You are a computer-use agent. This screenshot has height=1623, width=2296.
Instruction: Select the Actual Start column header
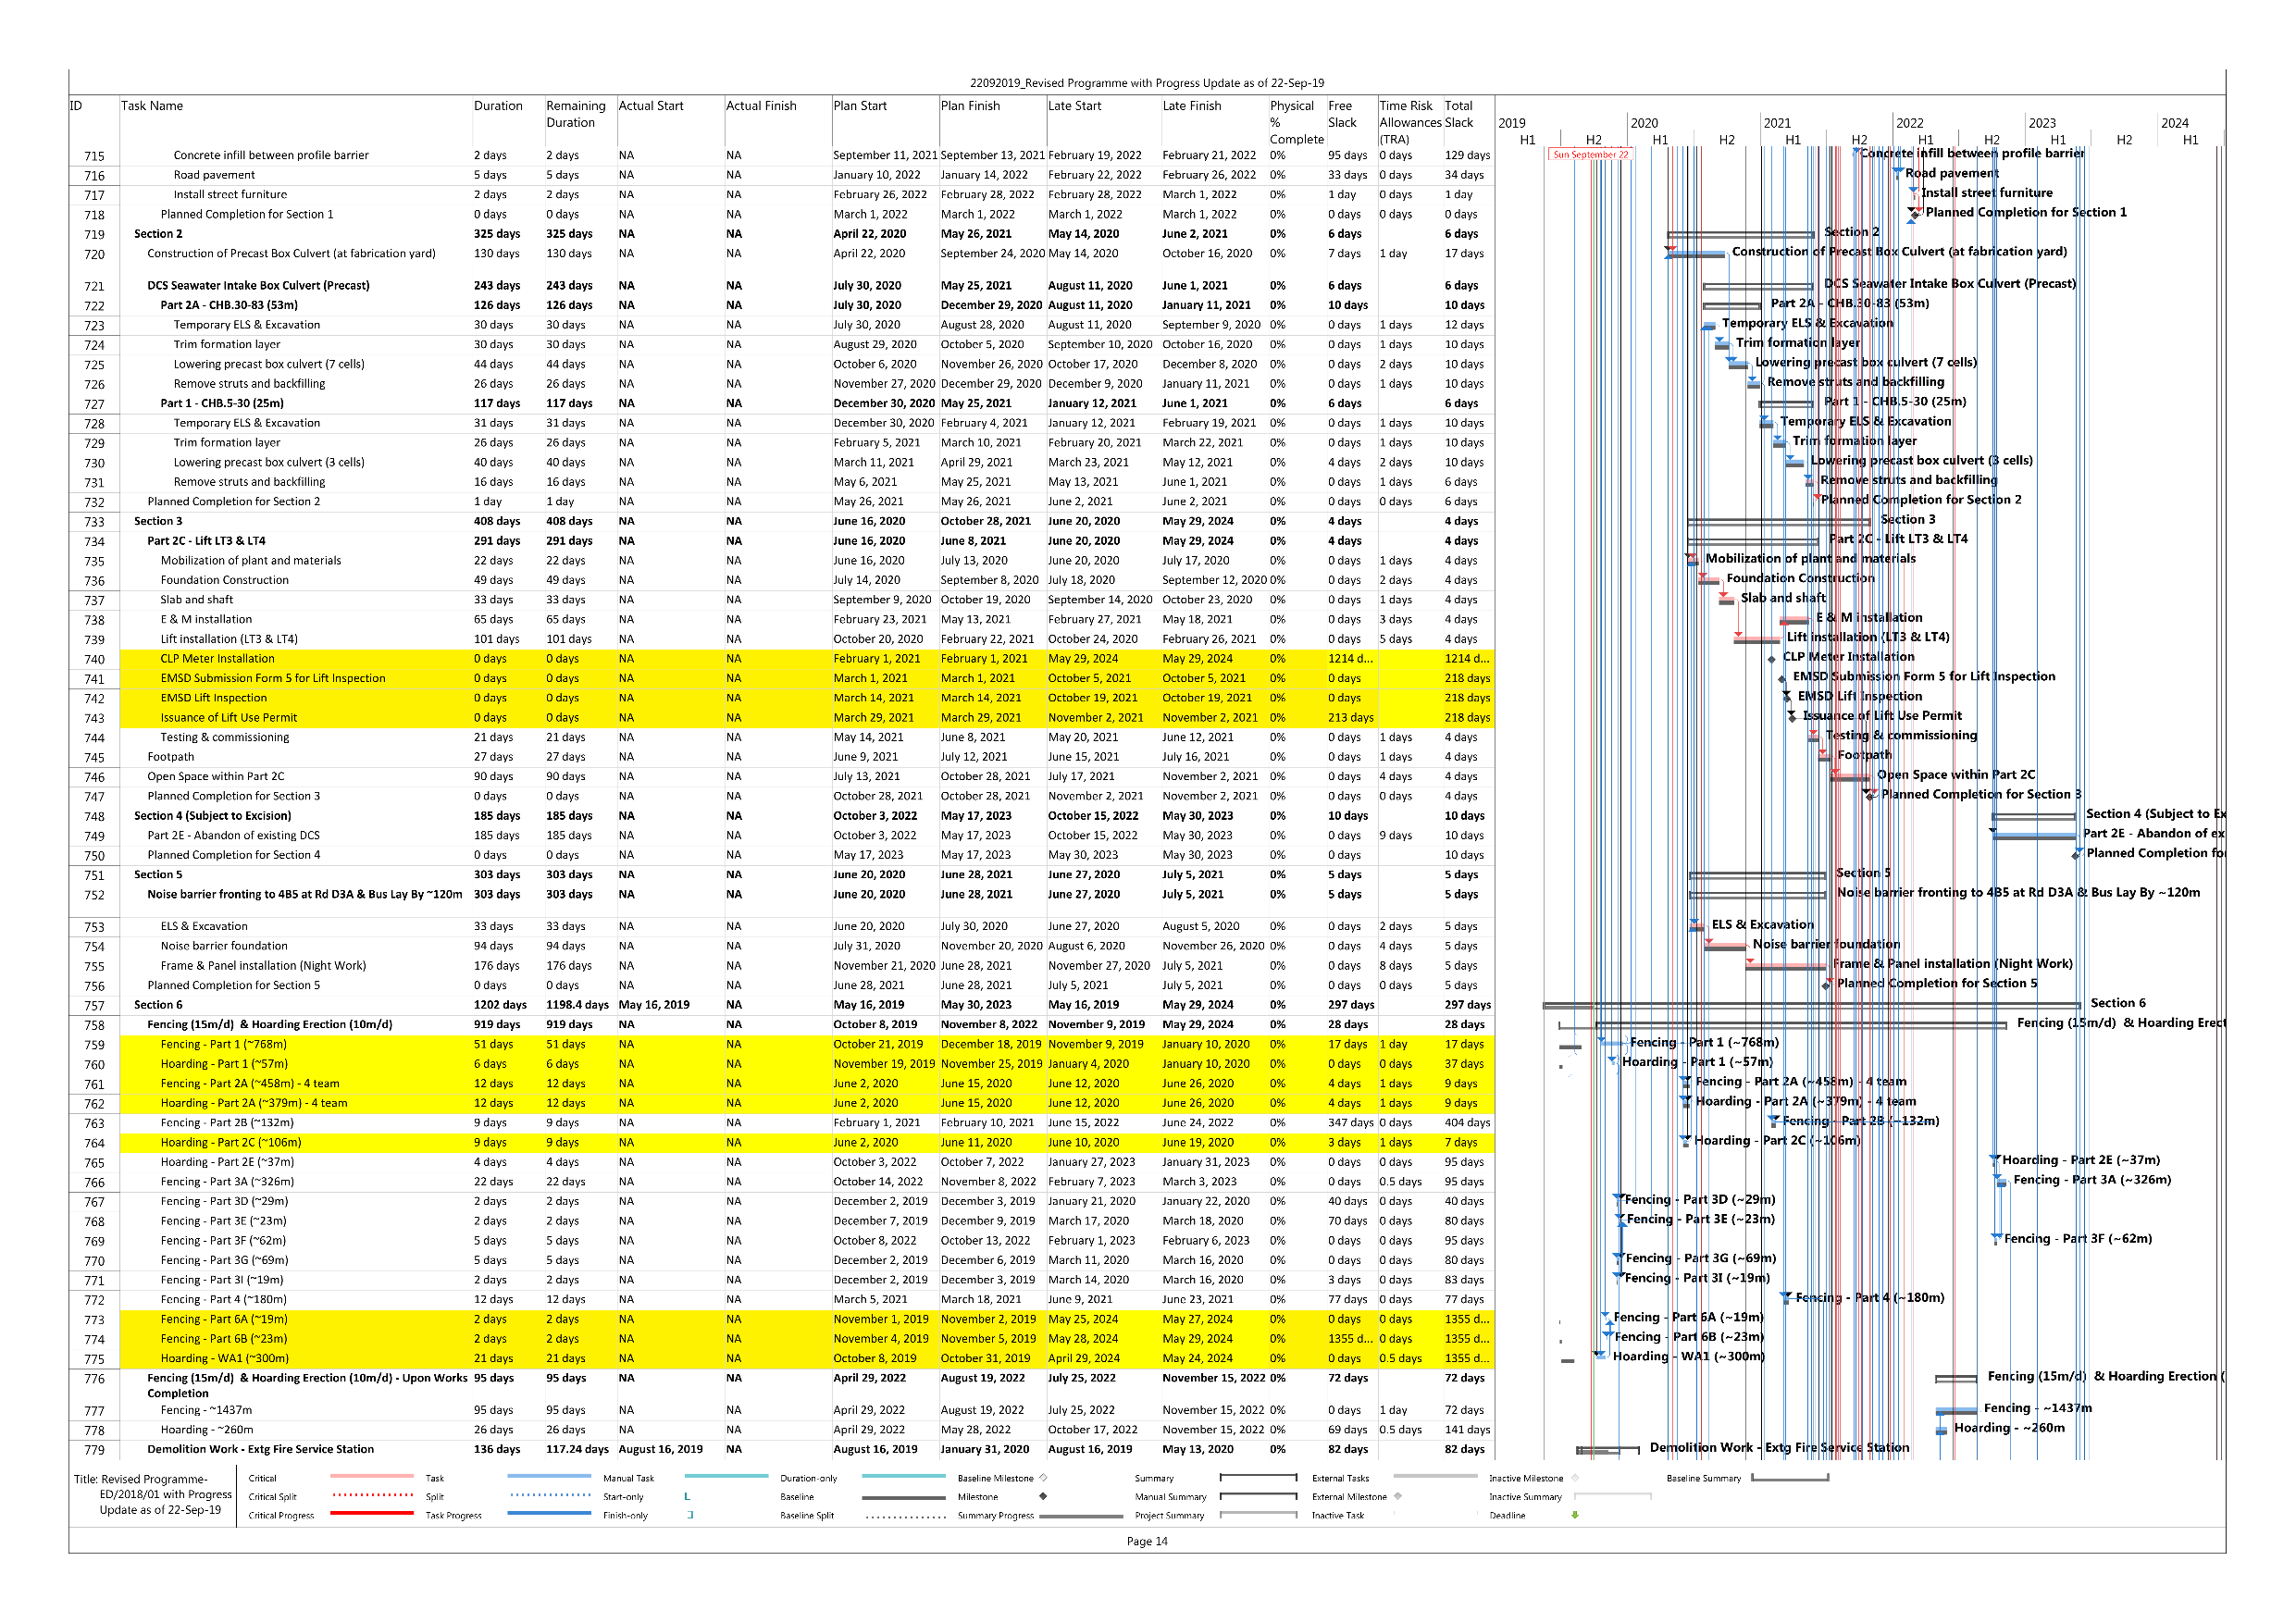click(651, 106)
